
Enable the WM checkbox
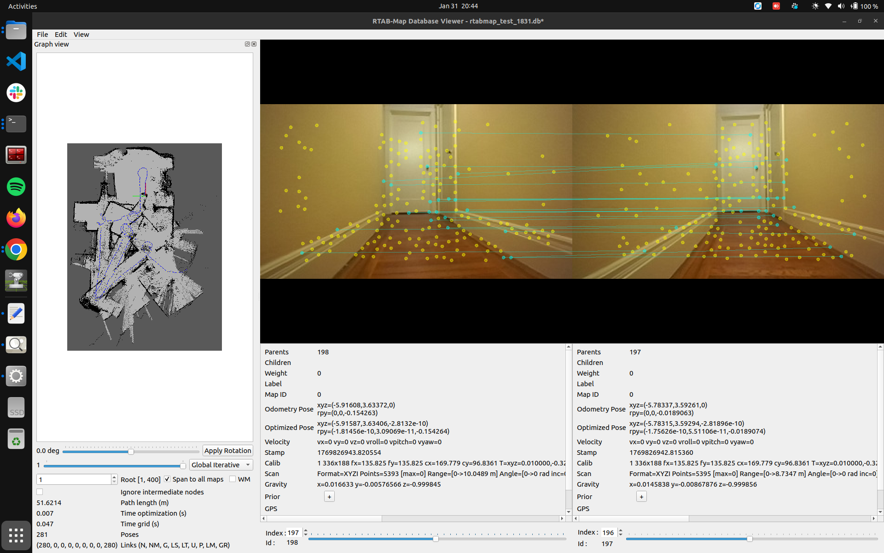(x=233, y=479)
